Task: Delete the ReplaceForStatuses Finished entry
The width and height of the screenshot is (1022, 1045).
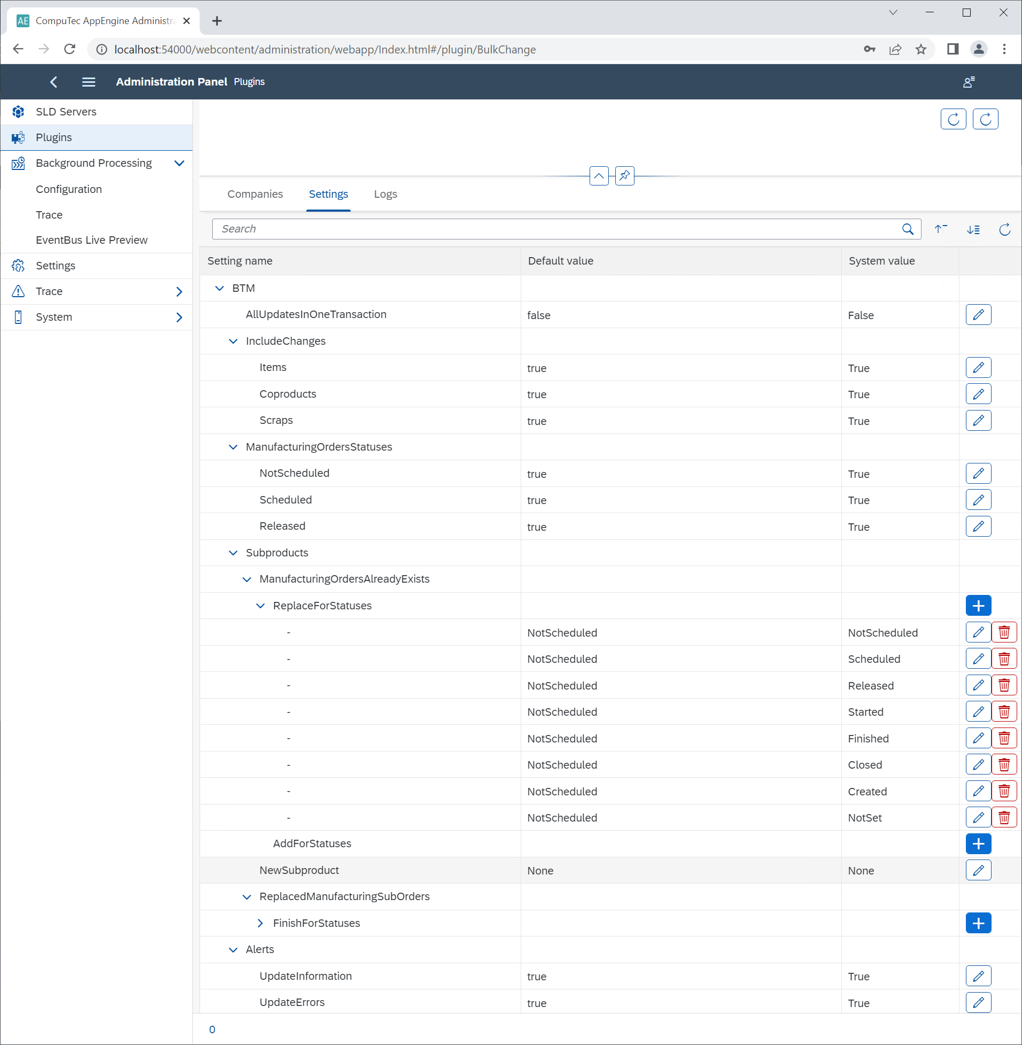Action: (x=1004, y=738)
